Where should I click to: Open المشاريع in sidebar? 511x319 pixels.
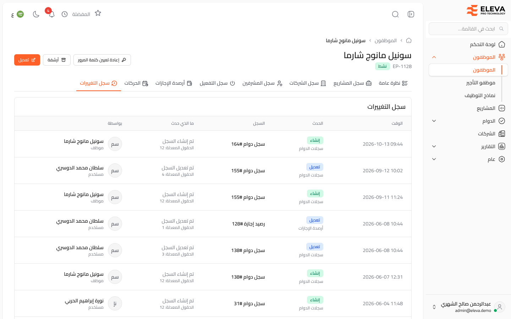click(x=468, y=108)
